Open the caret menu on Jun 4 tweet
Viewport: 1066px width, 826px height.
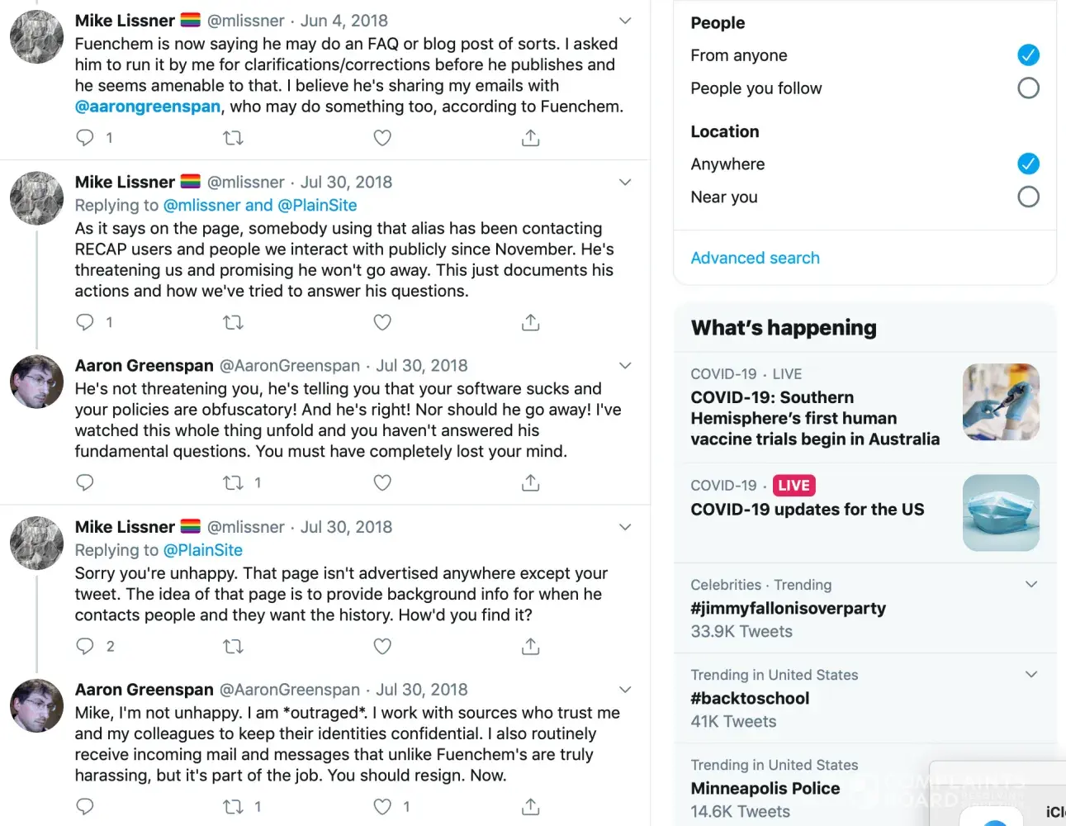(x=625, y=21)
